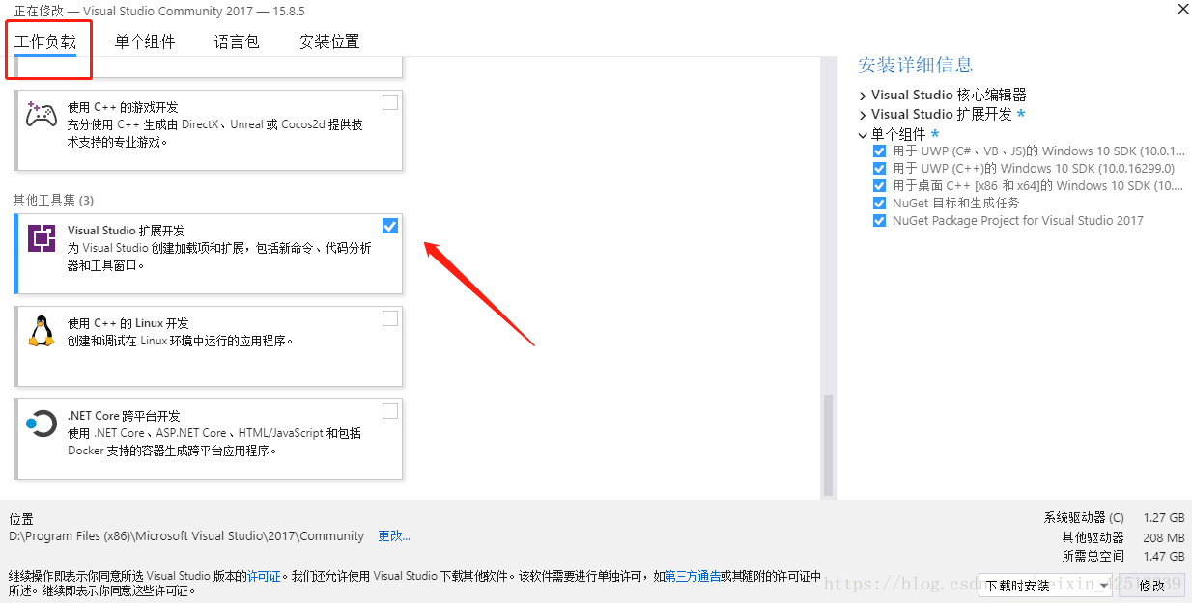Click the 系统驱动器 (C) label
Screen dimensions: 1192x603
(1084, 517)
